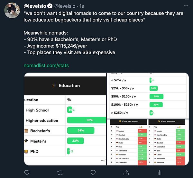Click the reply speech bubble icon
This screenshot has height=178, width=193.
[27, 173]
